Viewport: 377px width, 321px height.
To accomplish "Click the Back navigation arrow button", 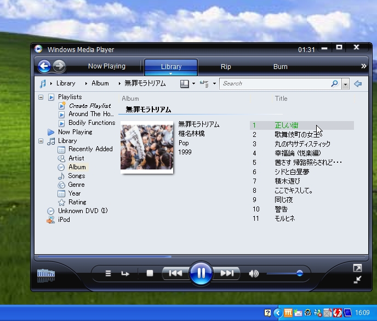I will pyautogui.click(x=44, y=66).
